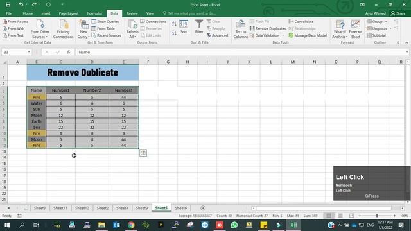Screen dimensions: 411x231
Task: Switch to the Page Layout tab
Action: (69, 13)
